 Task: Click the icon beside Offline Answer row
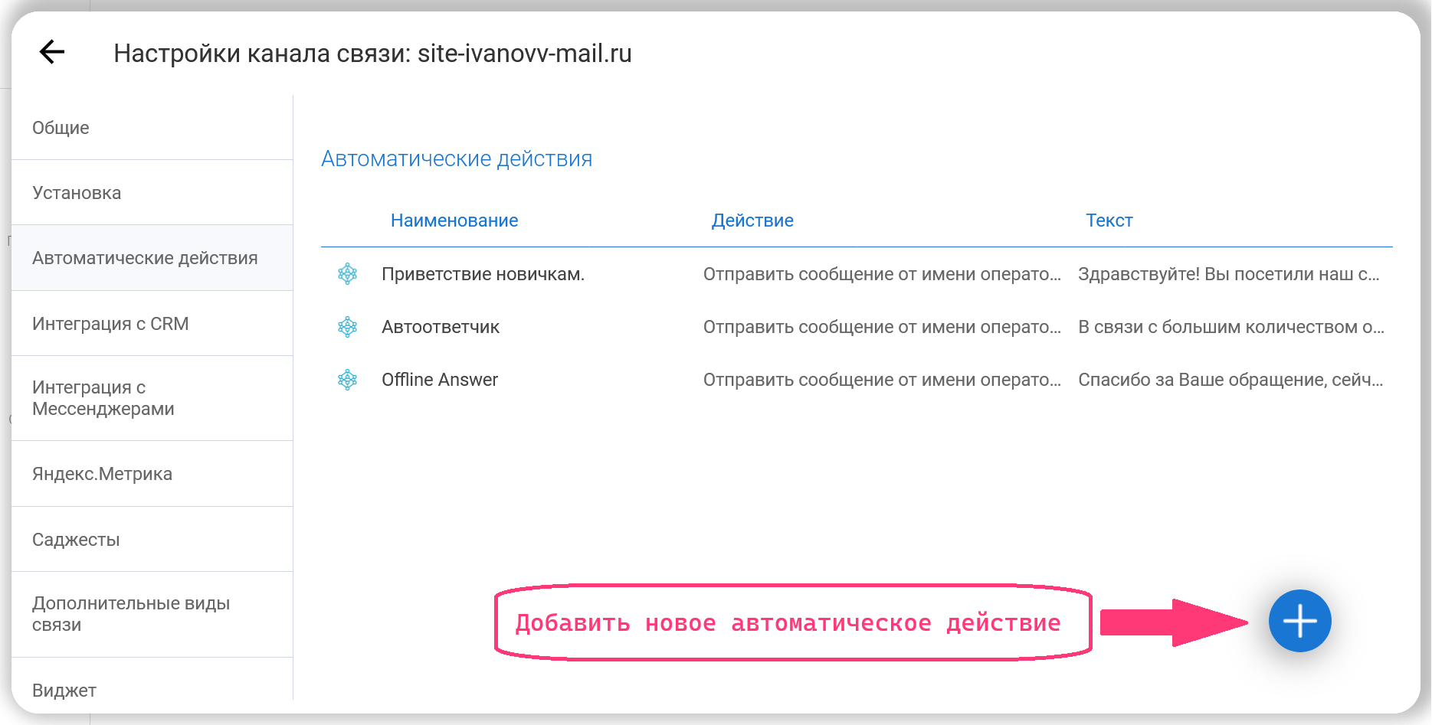(x=348, y=380)
